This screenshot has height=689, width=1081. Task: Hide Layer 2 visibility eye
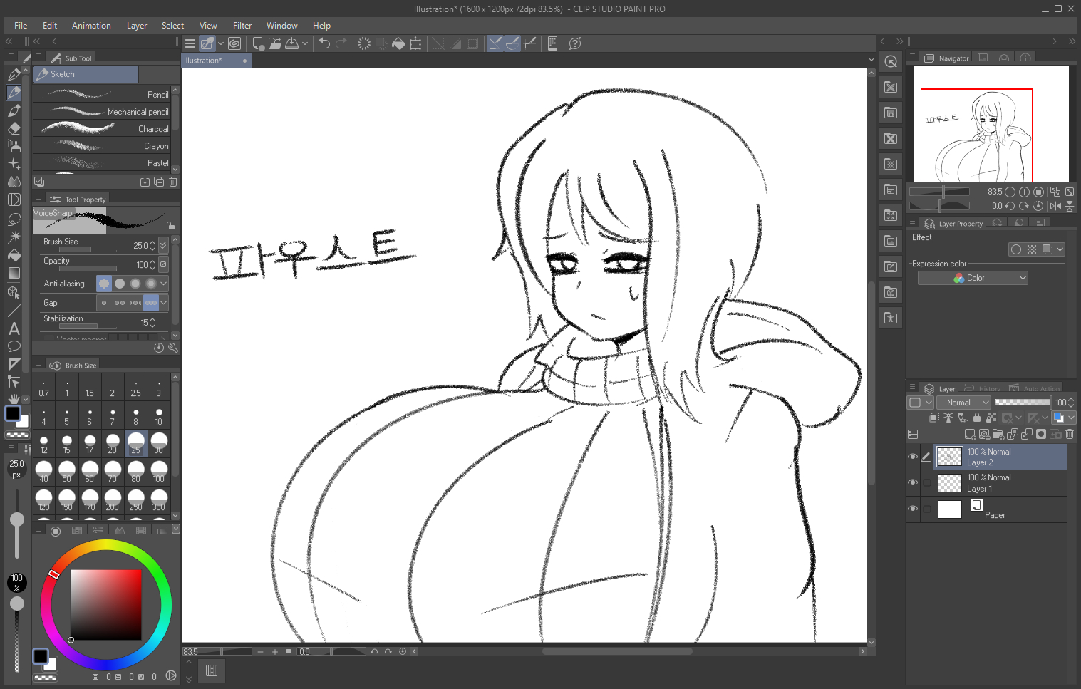(913, 457)
